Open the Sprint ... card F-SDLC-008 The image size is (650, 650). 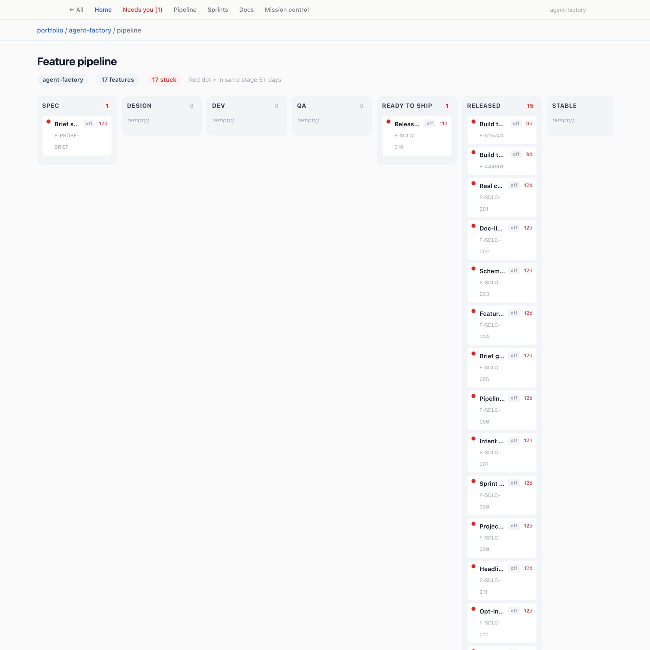(x=502, y=495)
